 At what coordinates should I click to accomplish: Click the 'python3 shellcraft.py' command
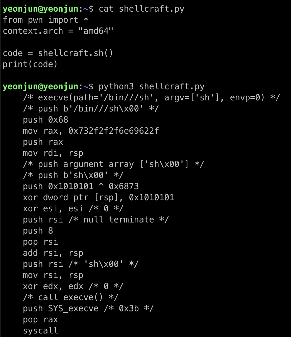[152, 87]
